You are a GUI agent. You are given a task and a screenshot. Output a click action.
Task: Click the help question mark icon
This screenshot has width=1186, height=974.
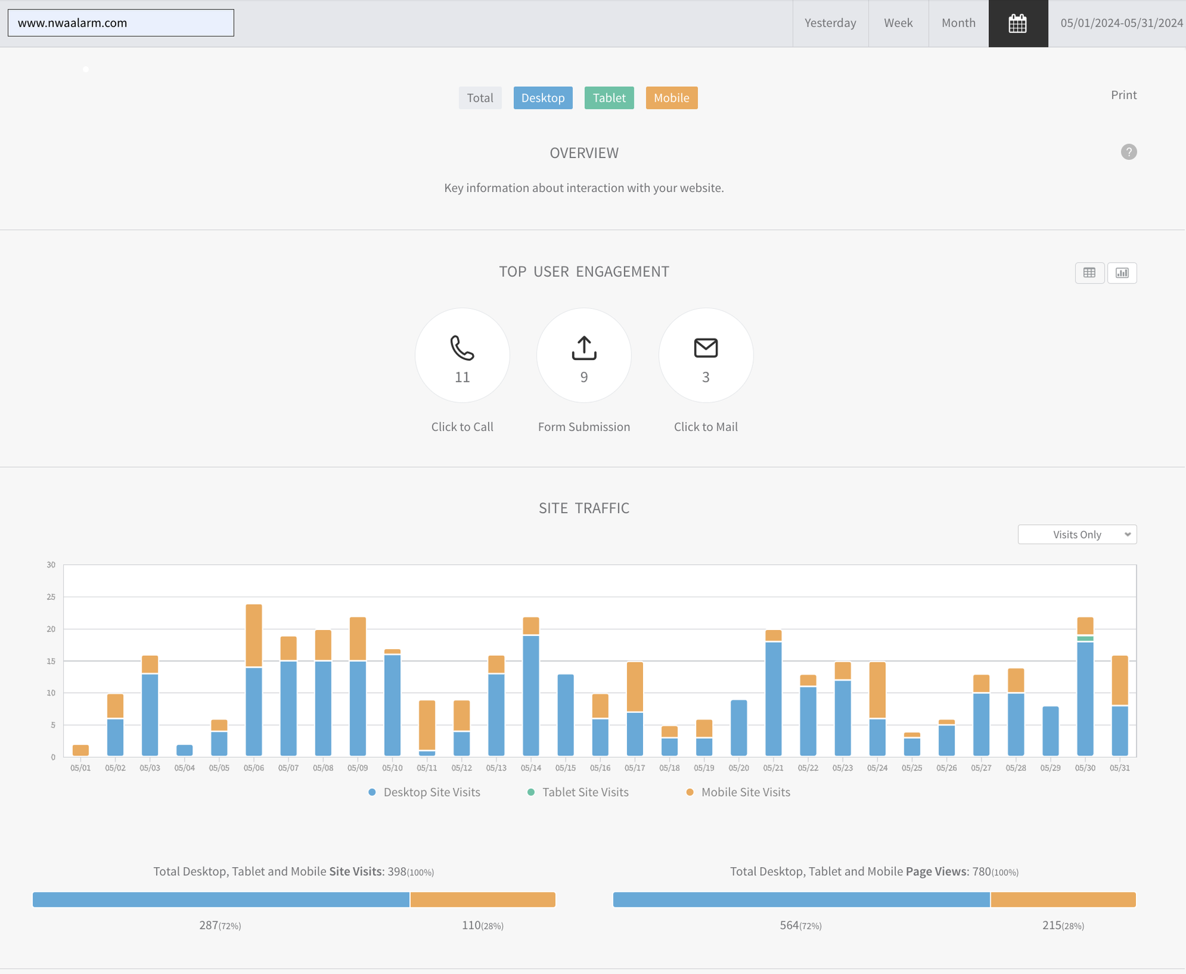click(x=1129, y=152)
